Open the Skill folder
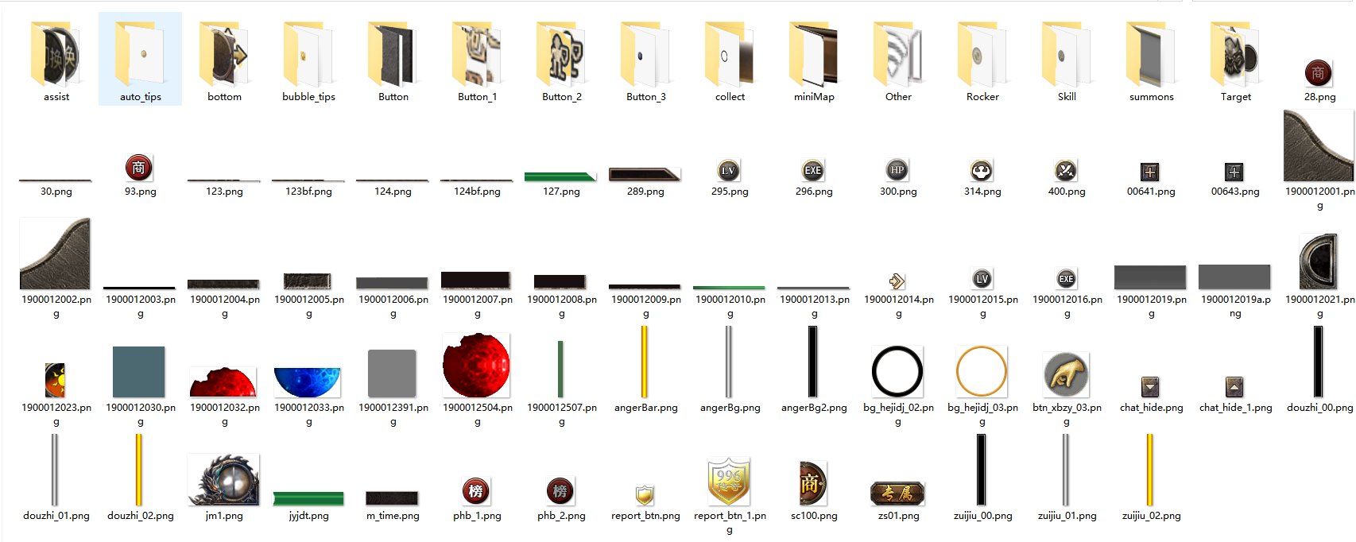1356x542 pixels. (x=1067, y=54)
